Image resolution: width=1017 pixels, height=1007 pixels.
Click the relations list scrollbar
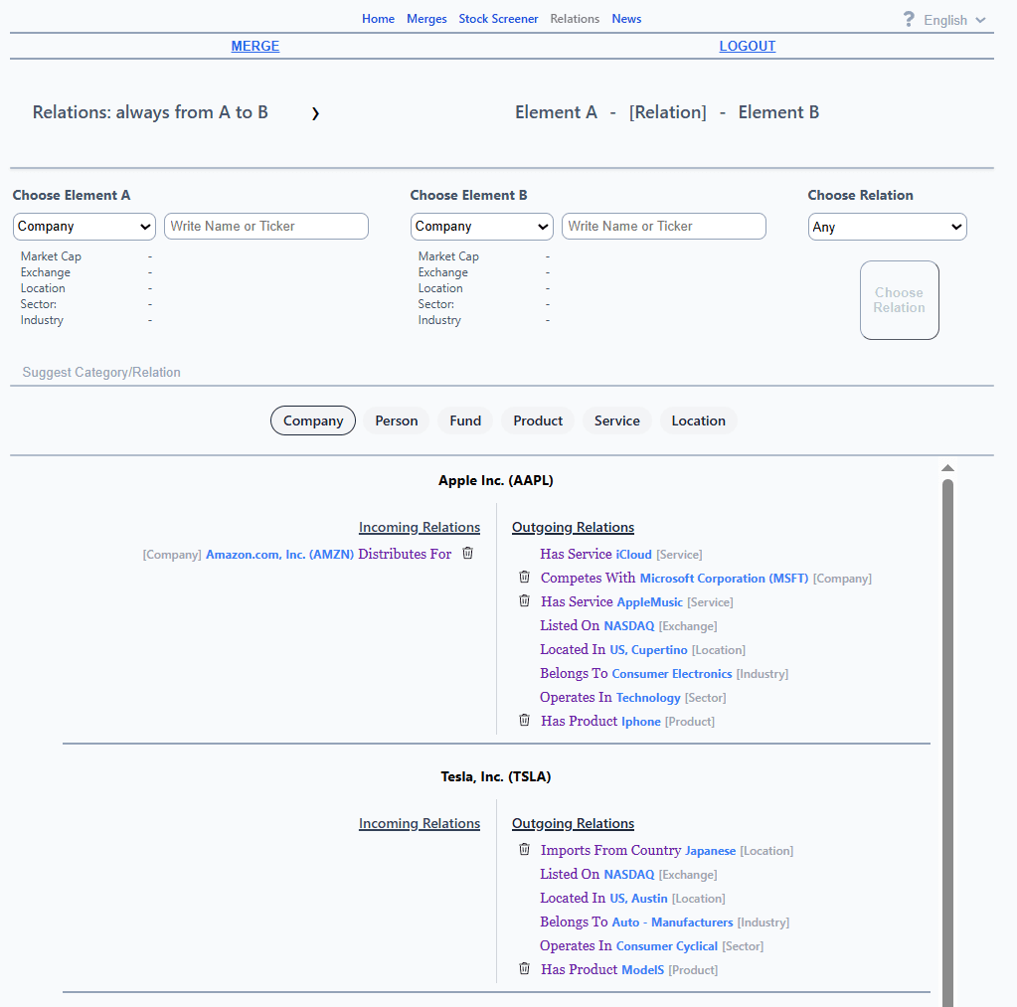[947, 736]
